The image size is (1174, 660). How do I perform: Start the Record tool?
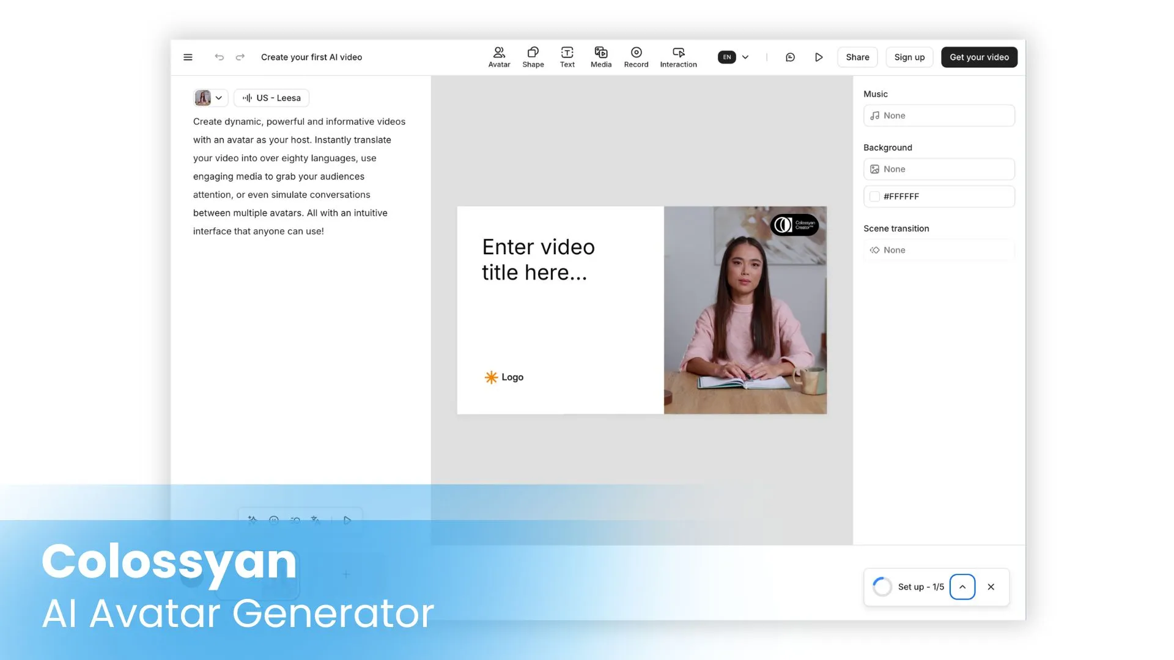point(636,57)
